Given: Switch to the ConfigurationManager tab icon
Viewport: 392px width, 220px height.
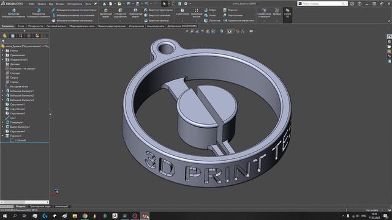Looking at the screenshot, I should (21, 36).
